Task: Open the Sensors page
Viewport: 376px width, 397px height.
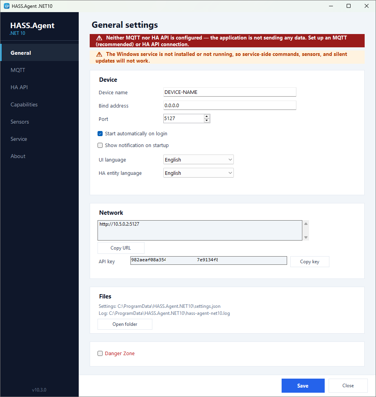Action: (x=40, y=122)
